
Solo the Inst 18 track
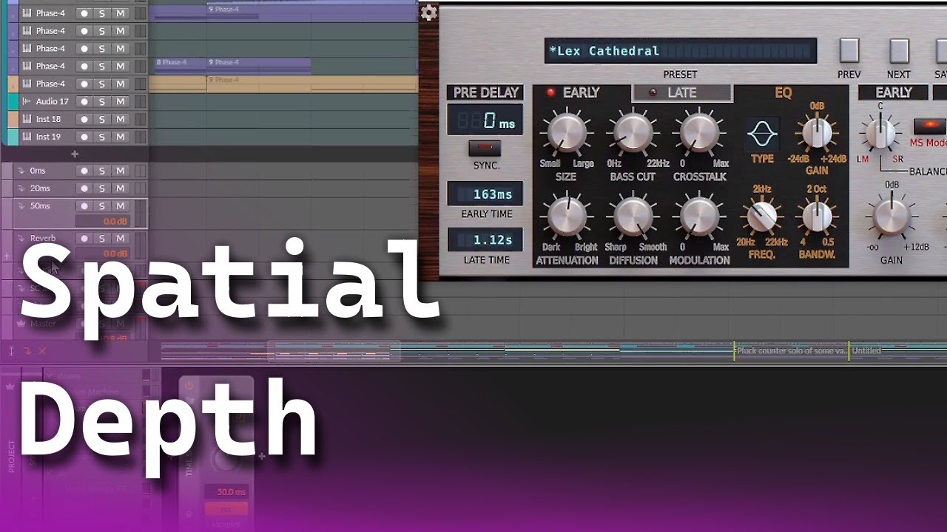point(102,119)
